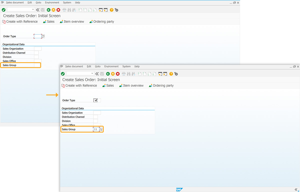Screen dimensions: 300x192
Task: Click Sales Organization field in front window
Action: click(x=97, y=113)
